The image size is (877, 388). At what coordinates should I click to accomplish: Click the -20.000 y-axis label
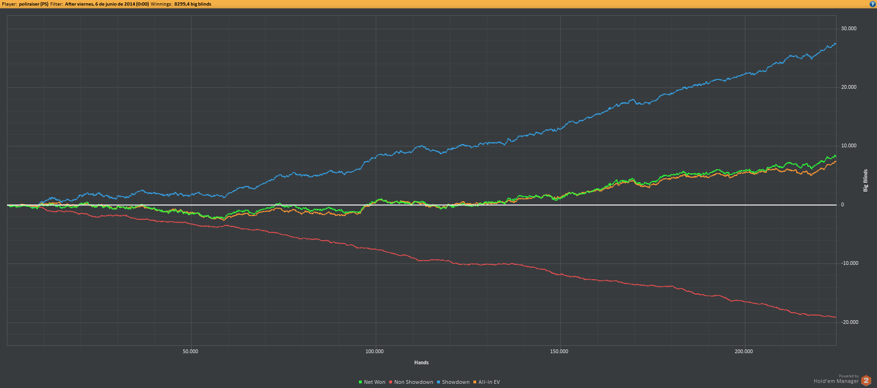850,322
